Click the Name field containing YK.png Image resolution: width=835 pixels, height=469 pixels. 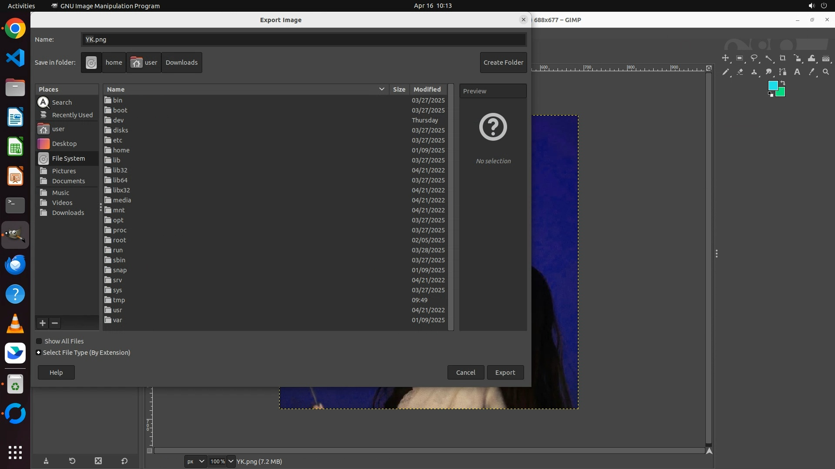(303, 40)
